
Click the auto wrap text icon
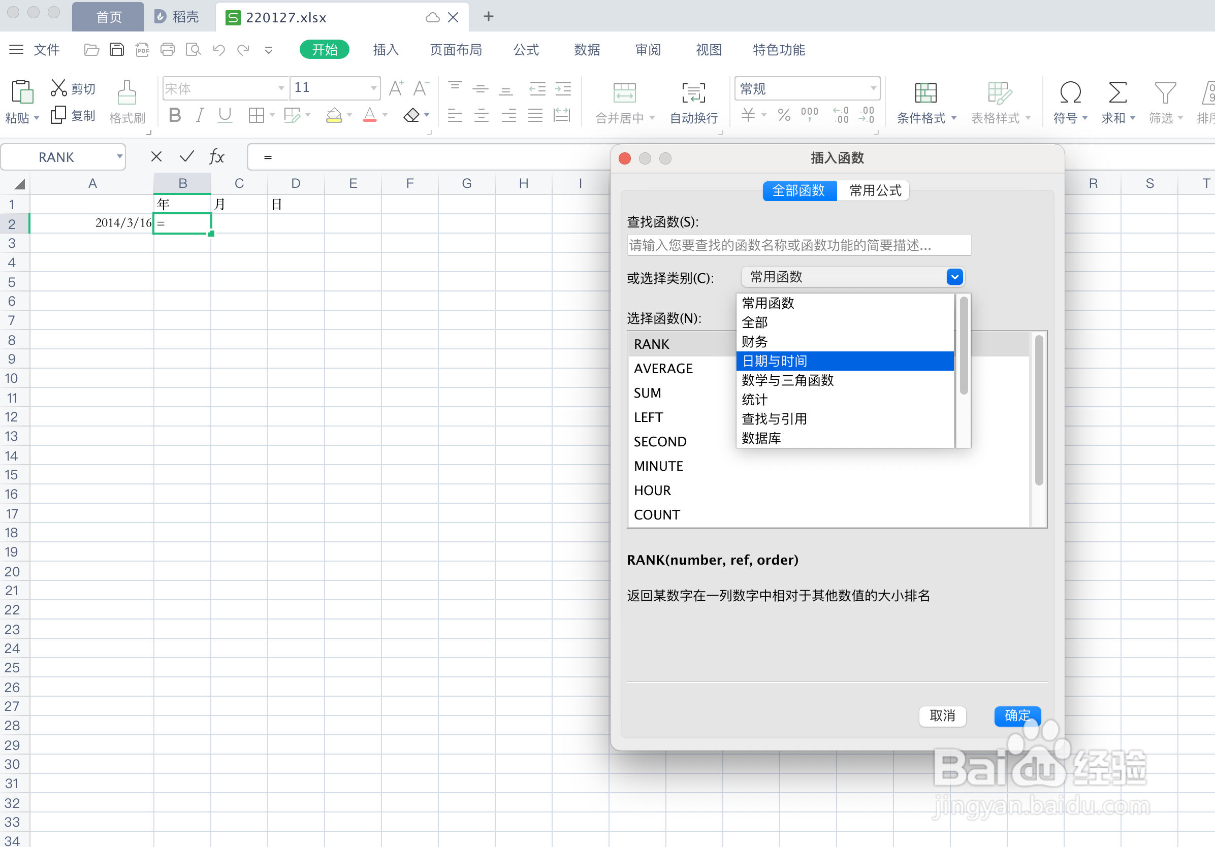tap(693, 93)
